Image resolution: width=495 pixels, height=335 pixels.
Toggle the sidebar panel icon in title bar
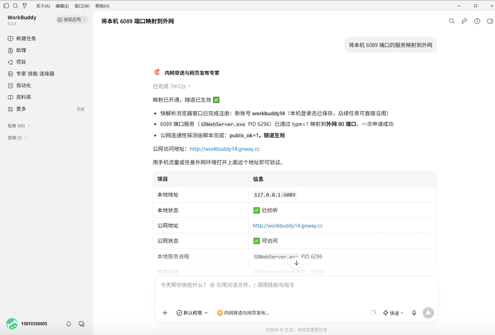click(6, 6)
